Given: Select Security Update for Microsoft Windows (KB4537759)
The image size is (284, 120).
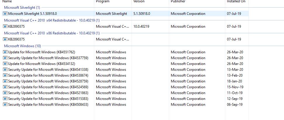Looking at the screenshot, I should coord(48,58).
